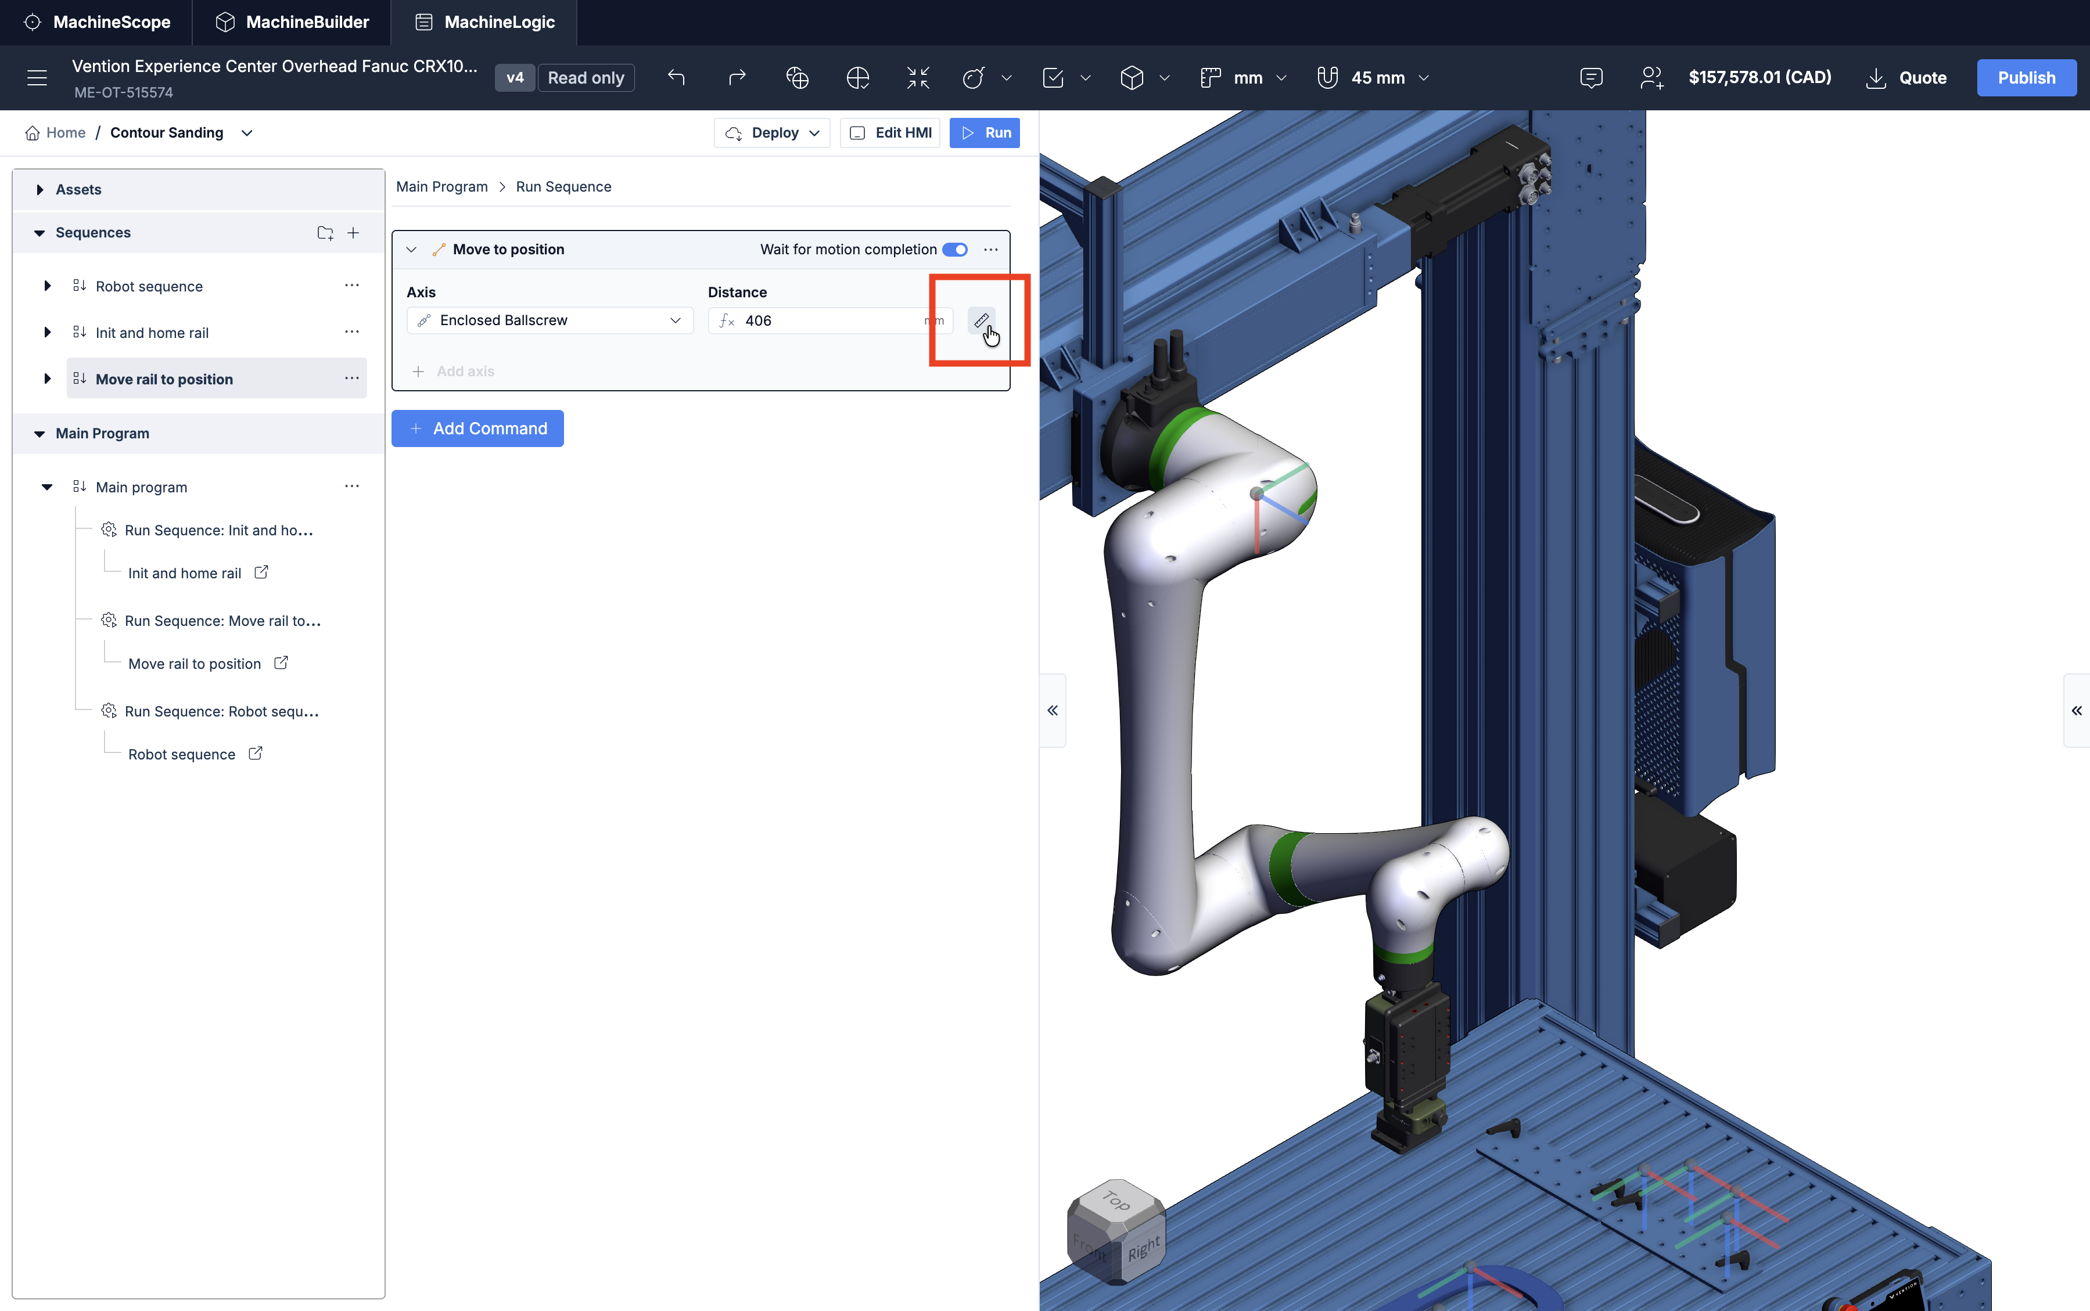Click the Run Sequence breadcrumb text
Viewport: 2090px width, 1311px height.
pyautogui.click(x=563, y=186)
